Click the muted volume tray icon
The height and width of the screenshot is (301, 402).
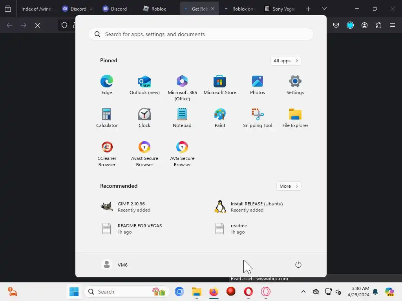tap(338, 292)
